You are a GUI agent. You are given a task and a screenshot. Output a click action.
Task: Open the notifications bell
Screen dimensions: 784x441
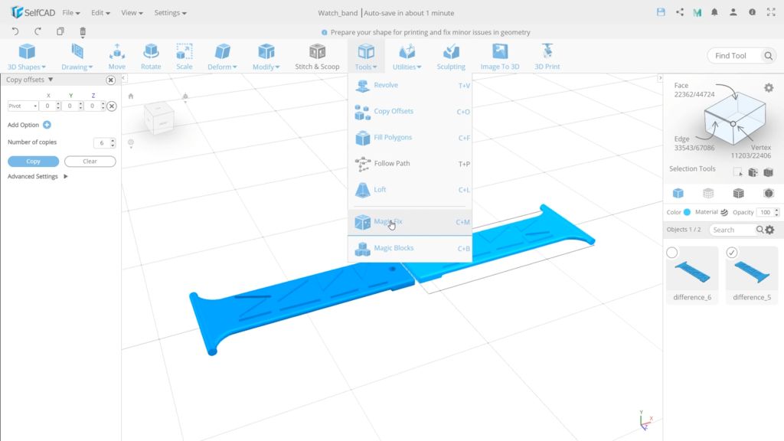coord(714,12)
